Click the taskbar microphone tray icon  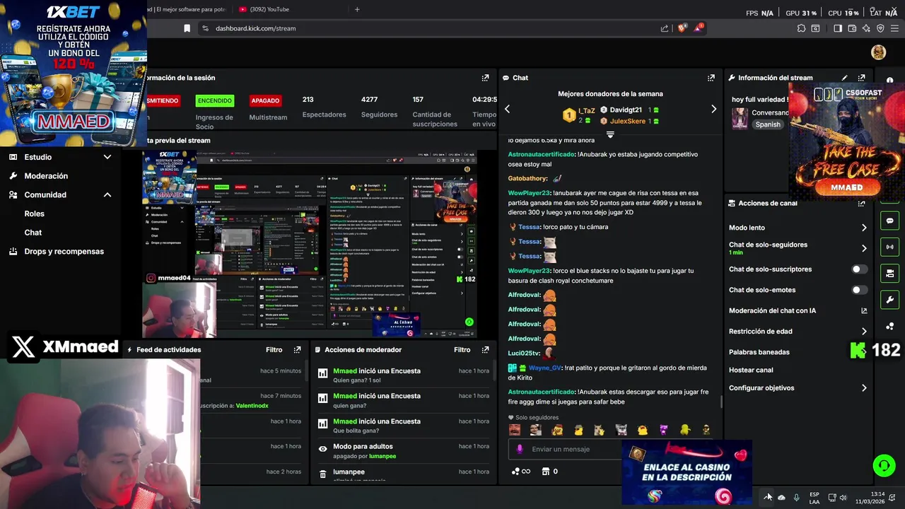coord(797,498)
